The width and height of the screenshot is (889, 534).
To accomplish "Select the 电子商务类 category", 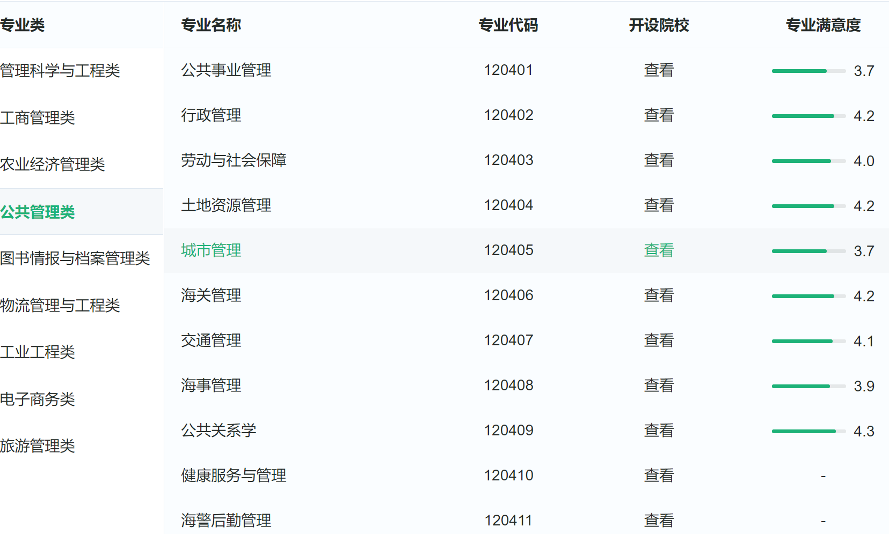I will pos(38,399).
